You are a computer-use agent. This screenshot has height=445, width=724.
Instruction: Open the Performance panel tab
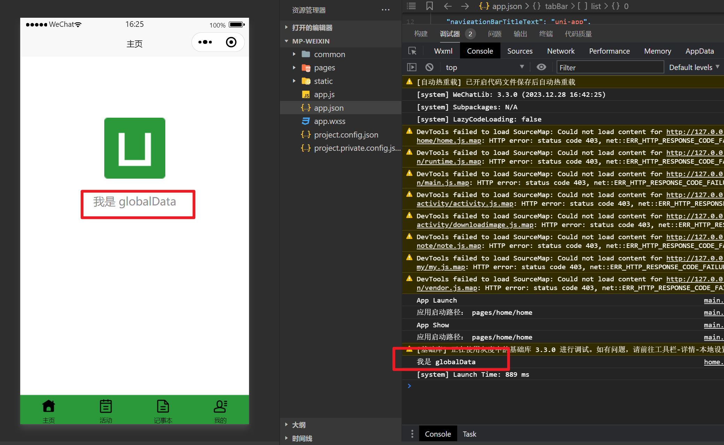click(x=609, y=51)
